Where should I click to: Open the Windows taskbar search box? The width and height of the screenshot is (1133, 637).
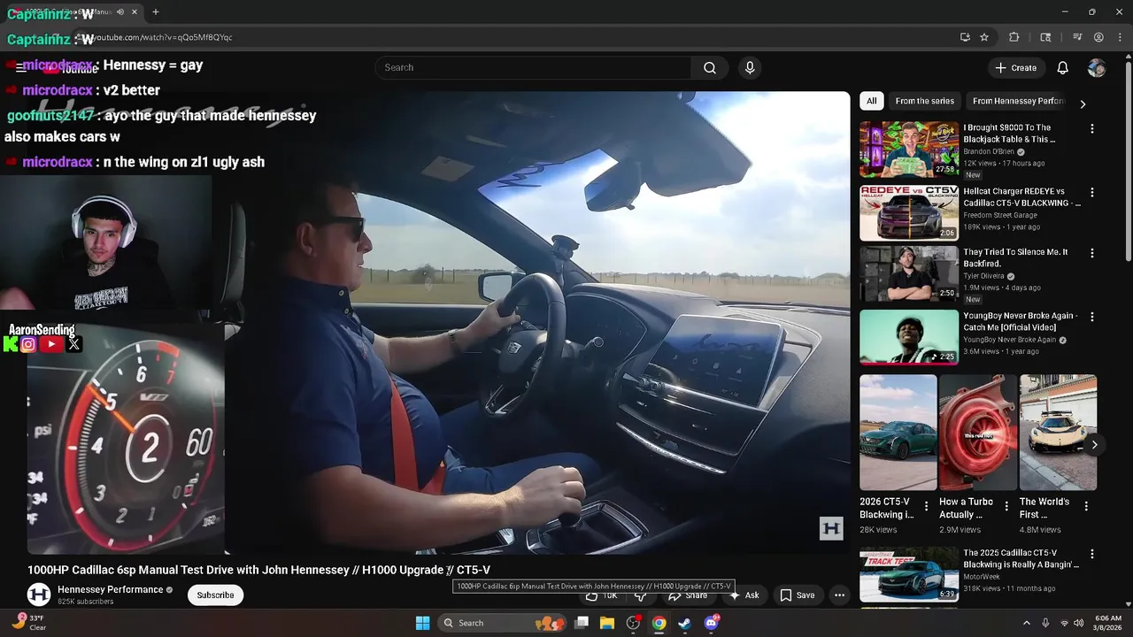(x=501, y=623)
